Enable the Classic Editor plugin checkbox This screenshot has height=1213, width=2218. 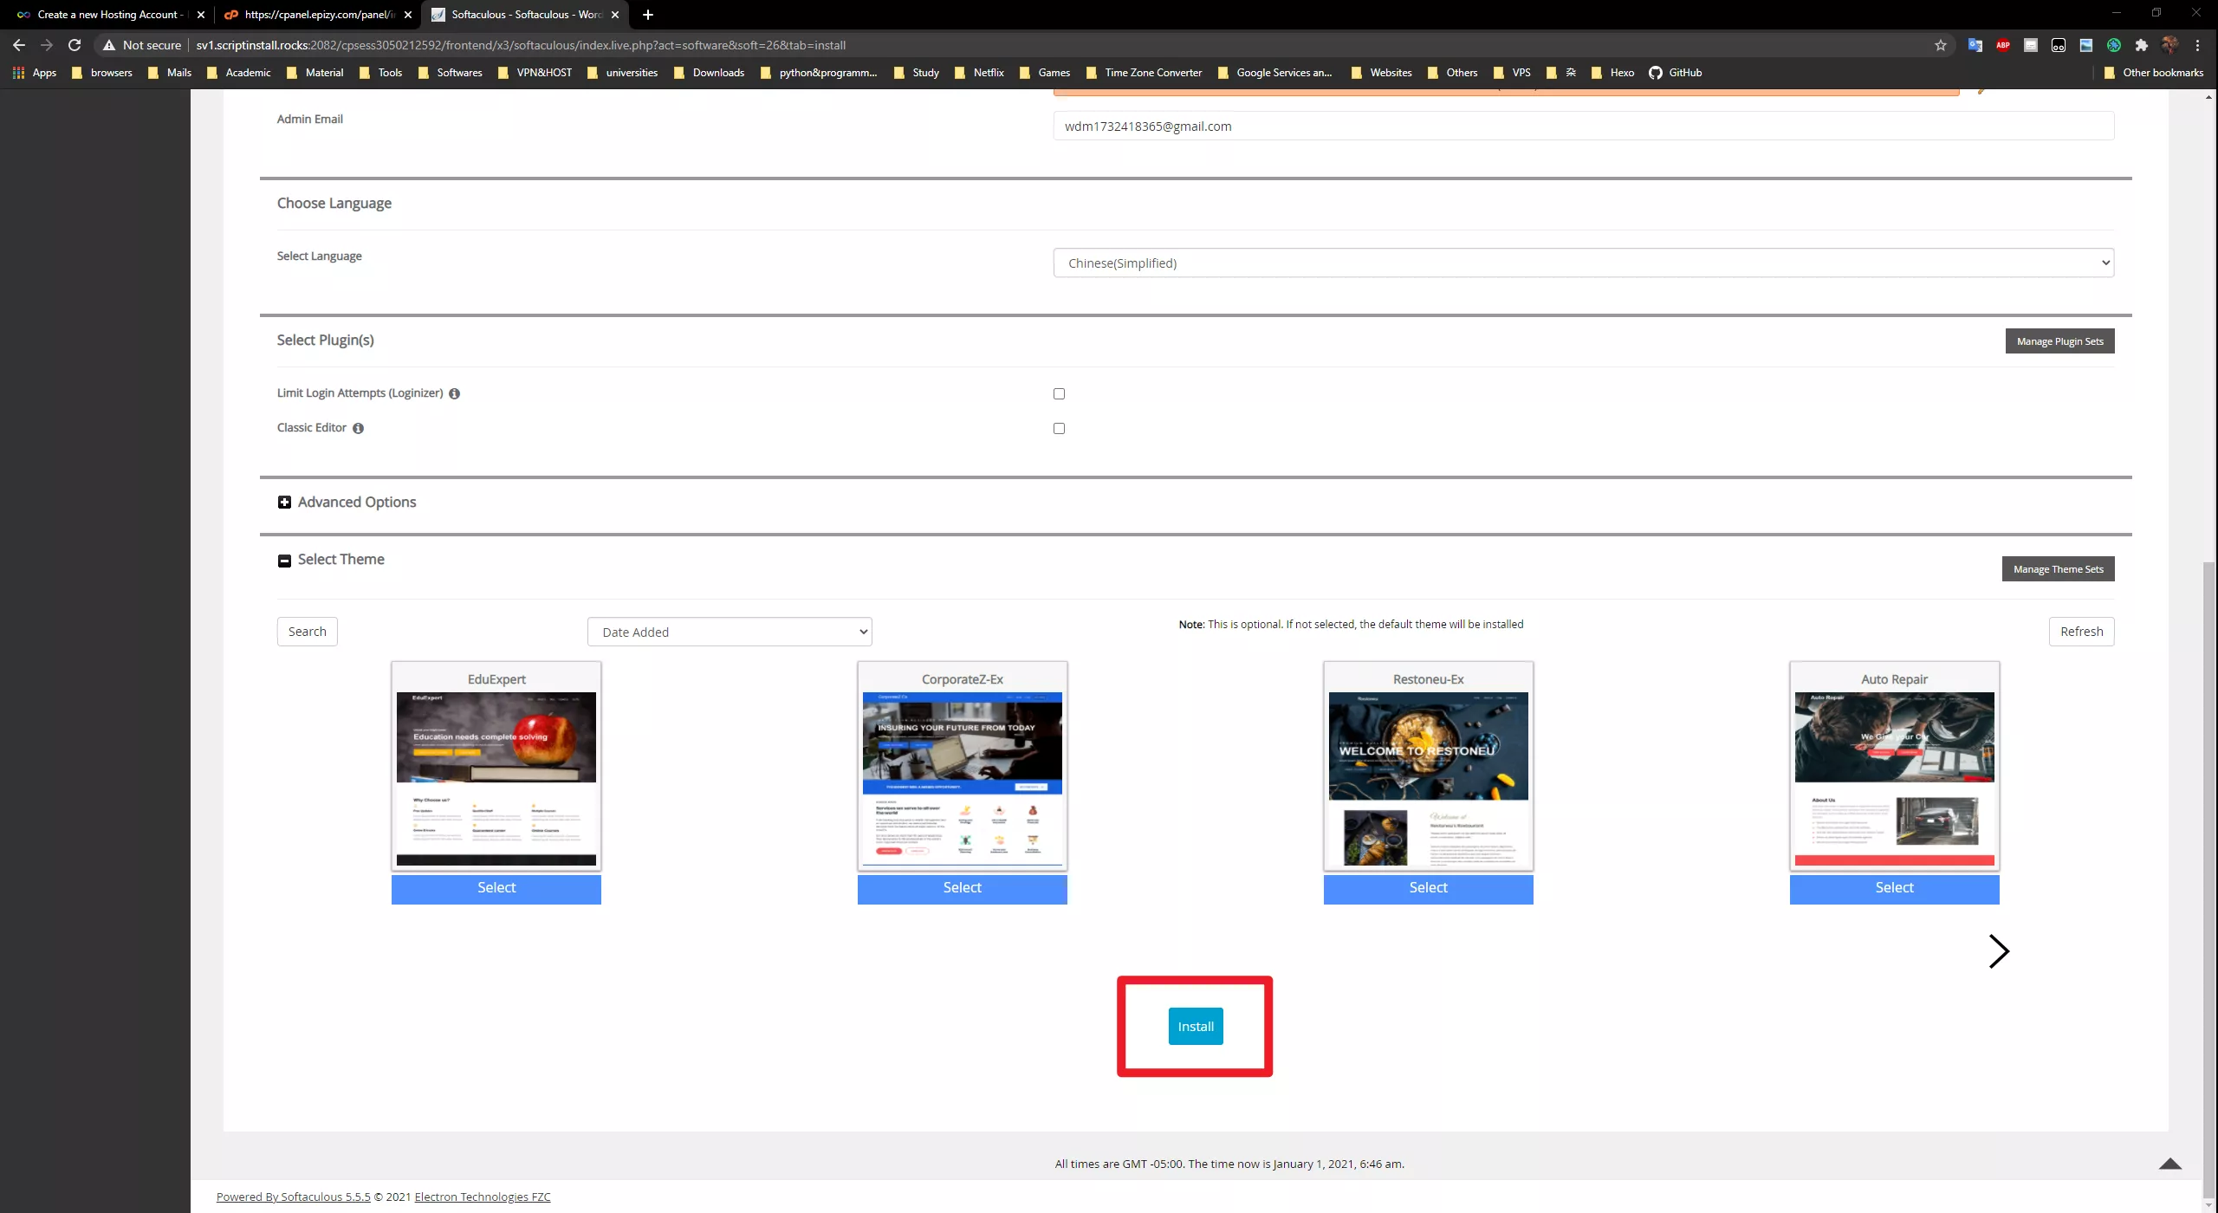[x=1059, y=428]
